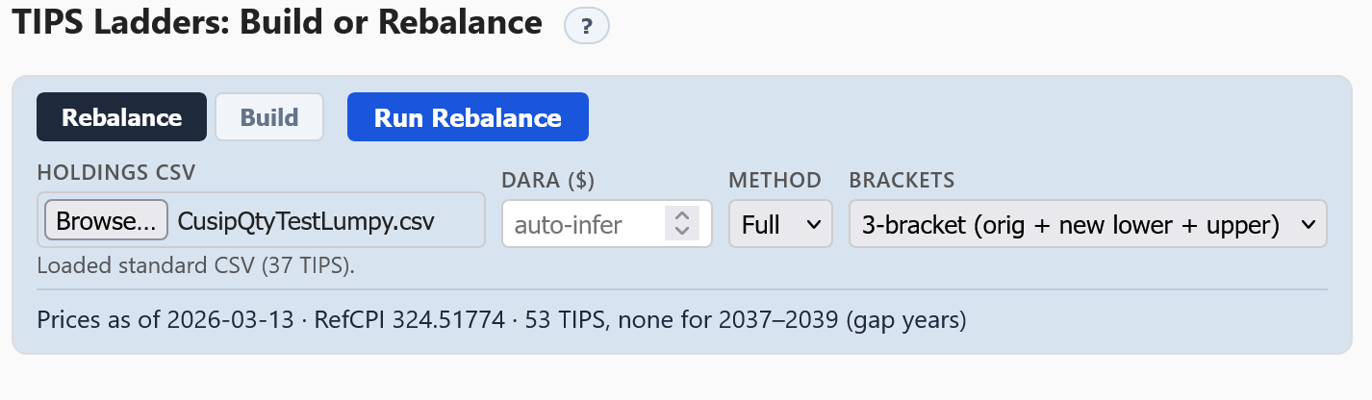Expand the Brackets 3-bracket dropdown

click(1086, 224)
